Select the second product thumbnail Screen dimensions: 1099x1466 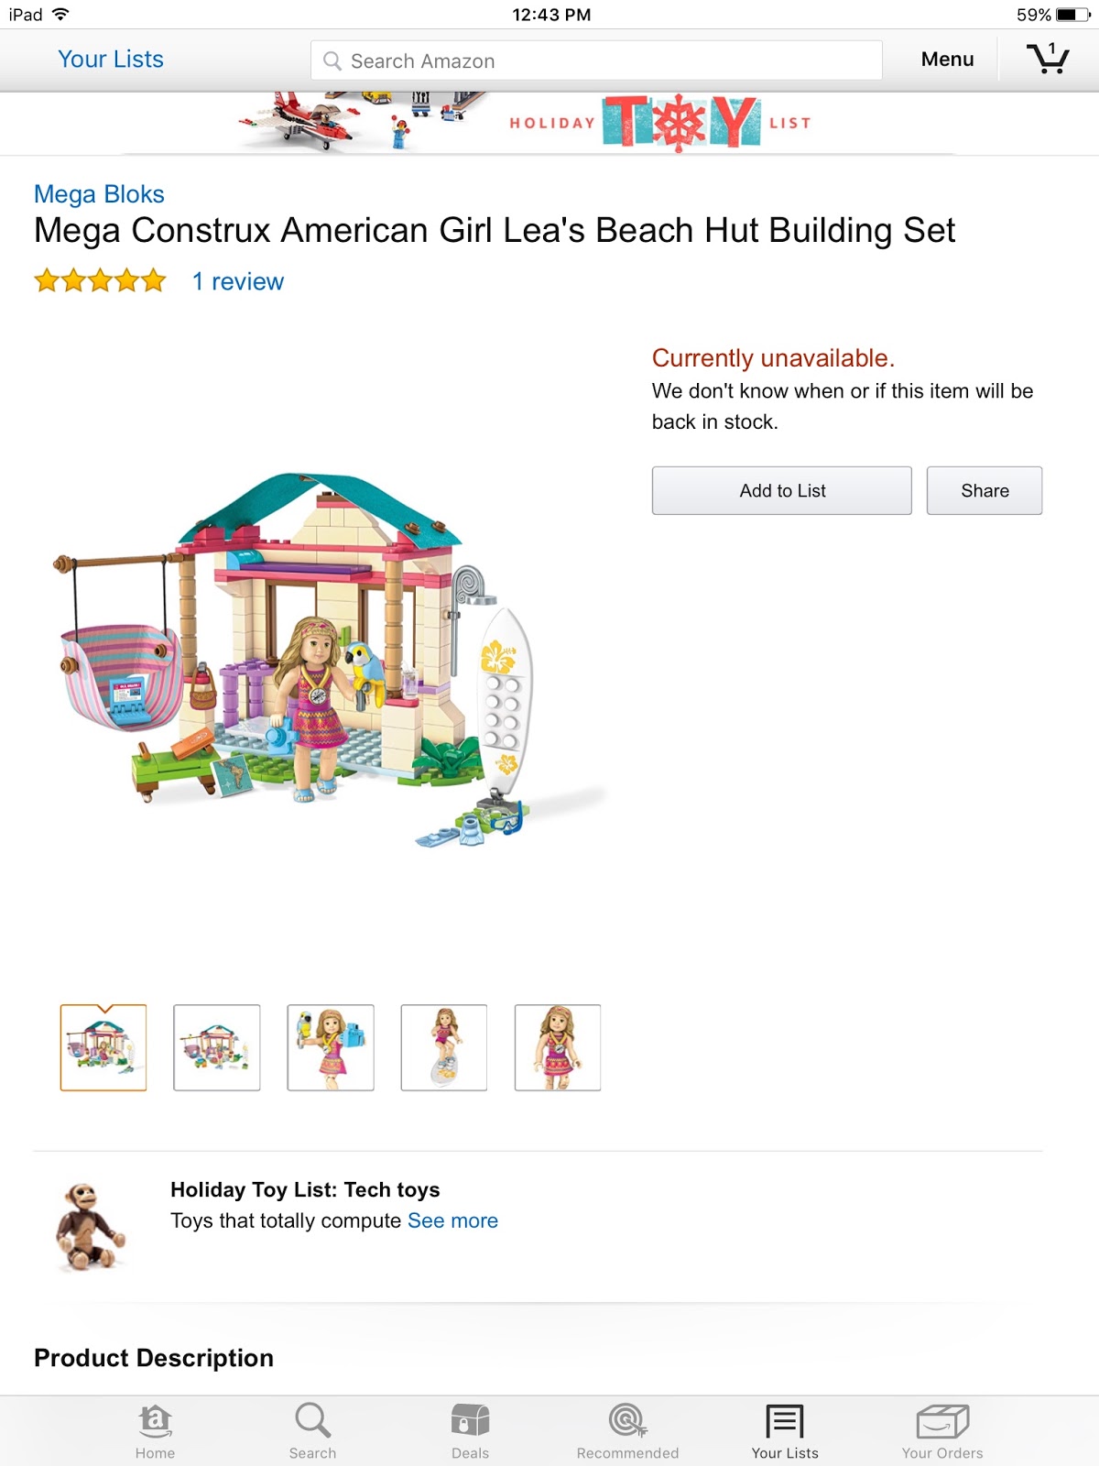(217, 1047)
